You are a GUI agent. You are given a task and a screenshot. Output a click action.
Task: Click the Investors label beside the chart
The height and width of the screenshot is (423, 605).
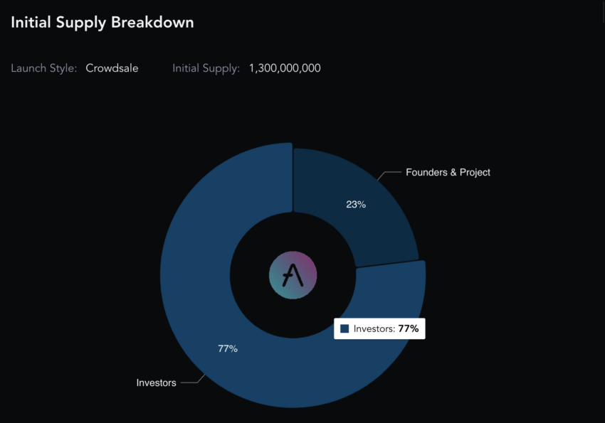(157, 382)
